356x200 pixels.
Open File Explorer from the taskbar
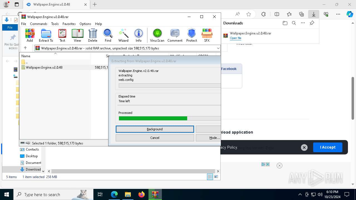128,194
